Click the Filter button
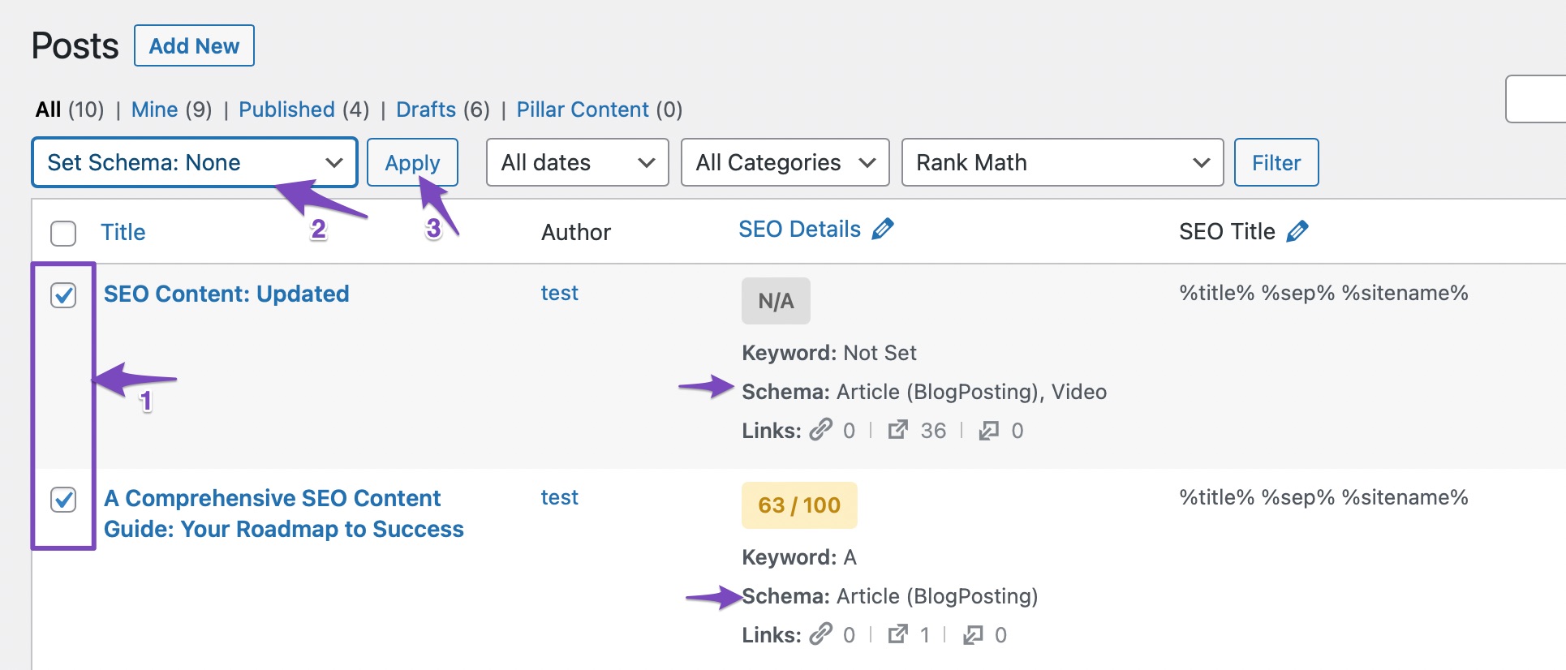Image resolution: width=1566 pixels, height=670 pixels. point(1276,162)
